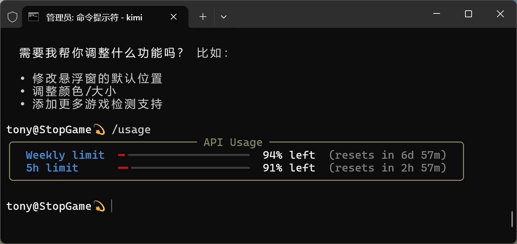Image resolution: width=517 pixels, height=244 pixels.
Task: Minimize the terminal window
Action: coord(437,14)
